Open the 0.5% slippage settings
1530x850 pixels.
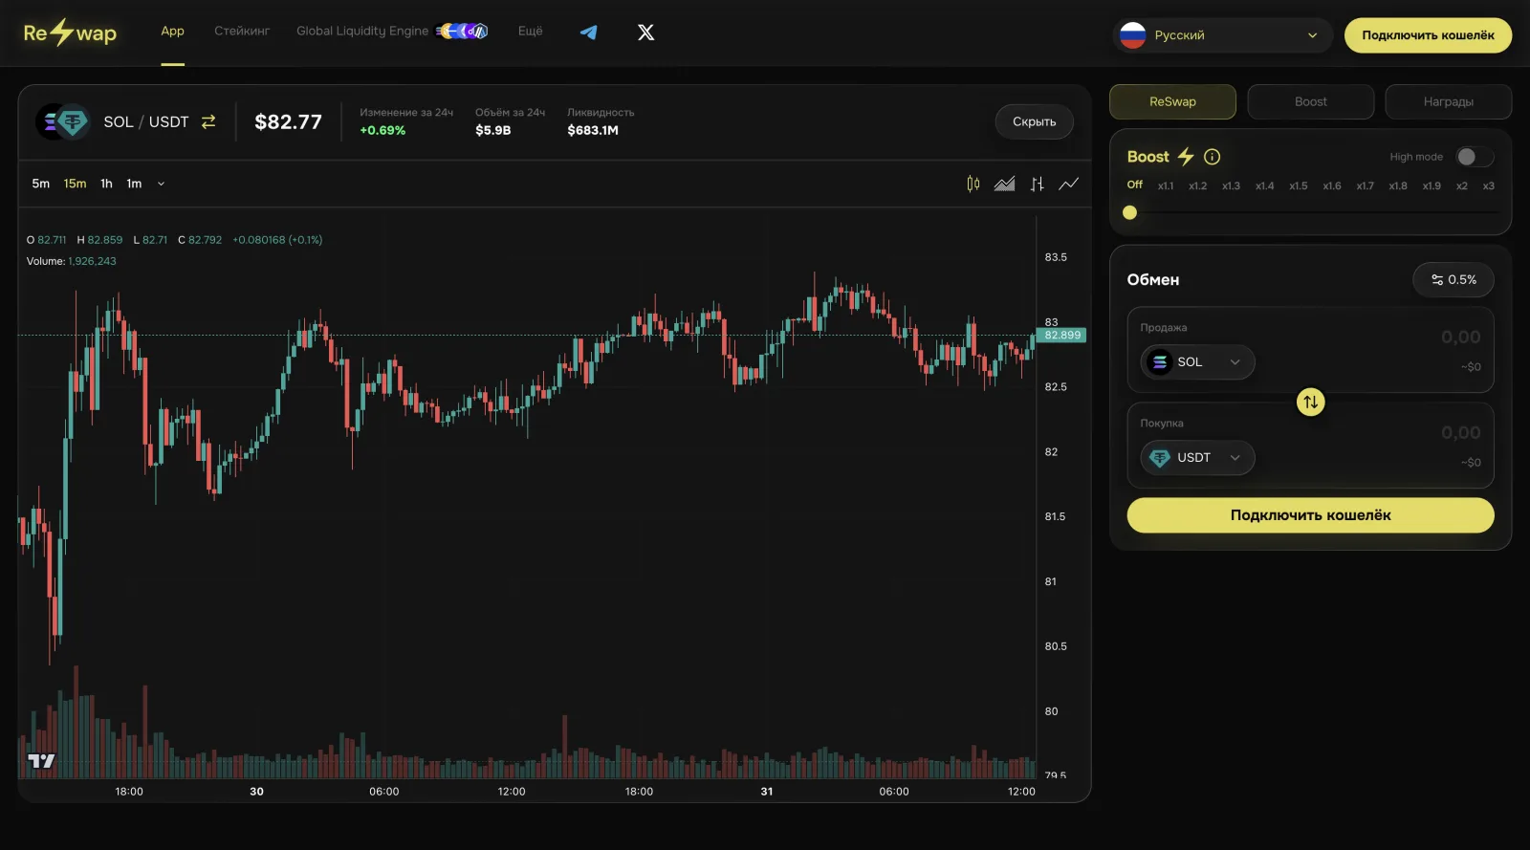[1453, 279]
